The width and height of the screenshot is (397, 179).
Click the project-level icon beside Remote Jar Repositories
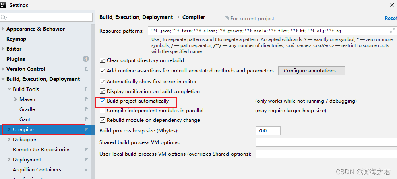86,149
